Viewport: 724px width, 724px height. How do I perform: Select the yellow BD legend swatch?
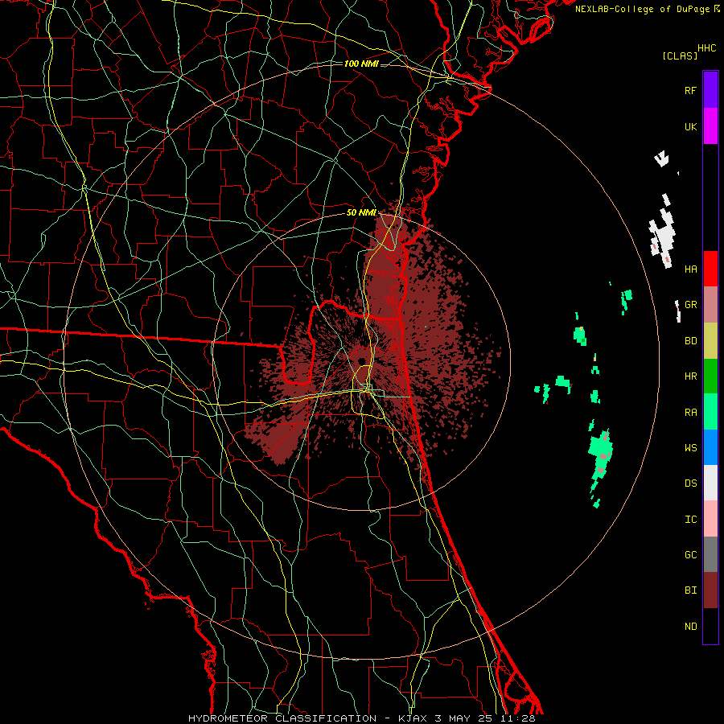coord(710,340)
